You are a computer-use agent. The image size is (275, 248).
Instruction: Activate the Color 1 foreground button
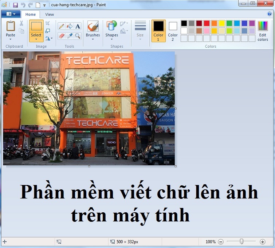[x=158, y=31]
